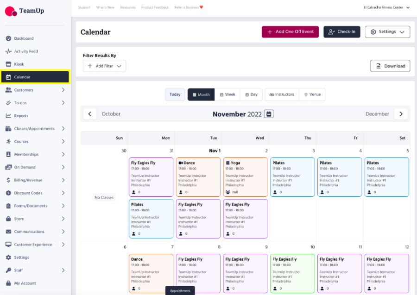
Task: Open the Add Filter dropdown
Action: click(x=104, y=66)
